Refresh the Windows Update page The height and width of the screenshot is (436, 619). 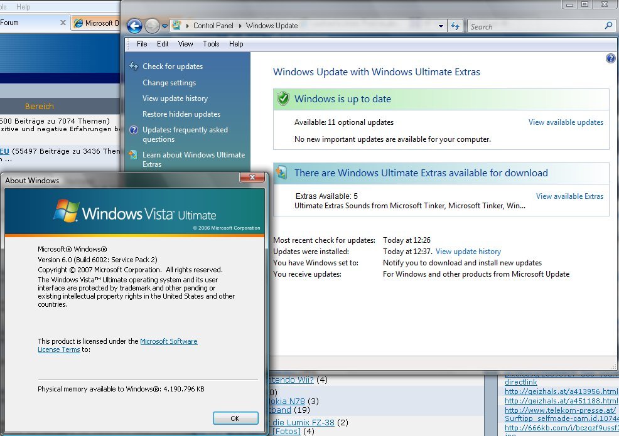[x=455, y=26]
